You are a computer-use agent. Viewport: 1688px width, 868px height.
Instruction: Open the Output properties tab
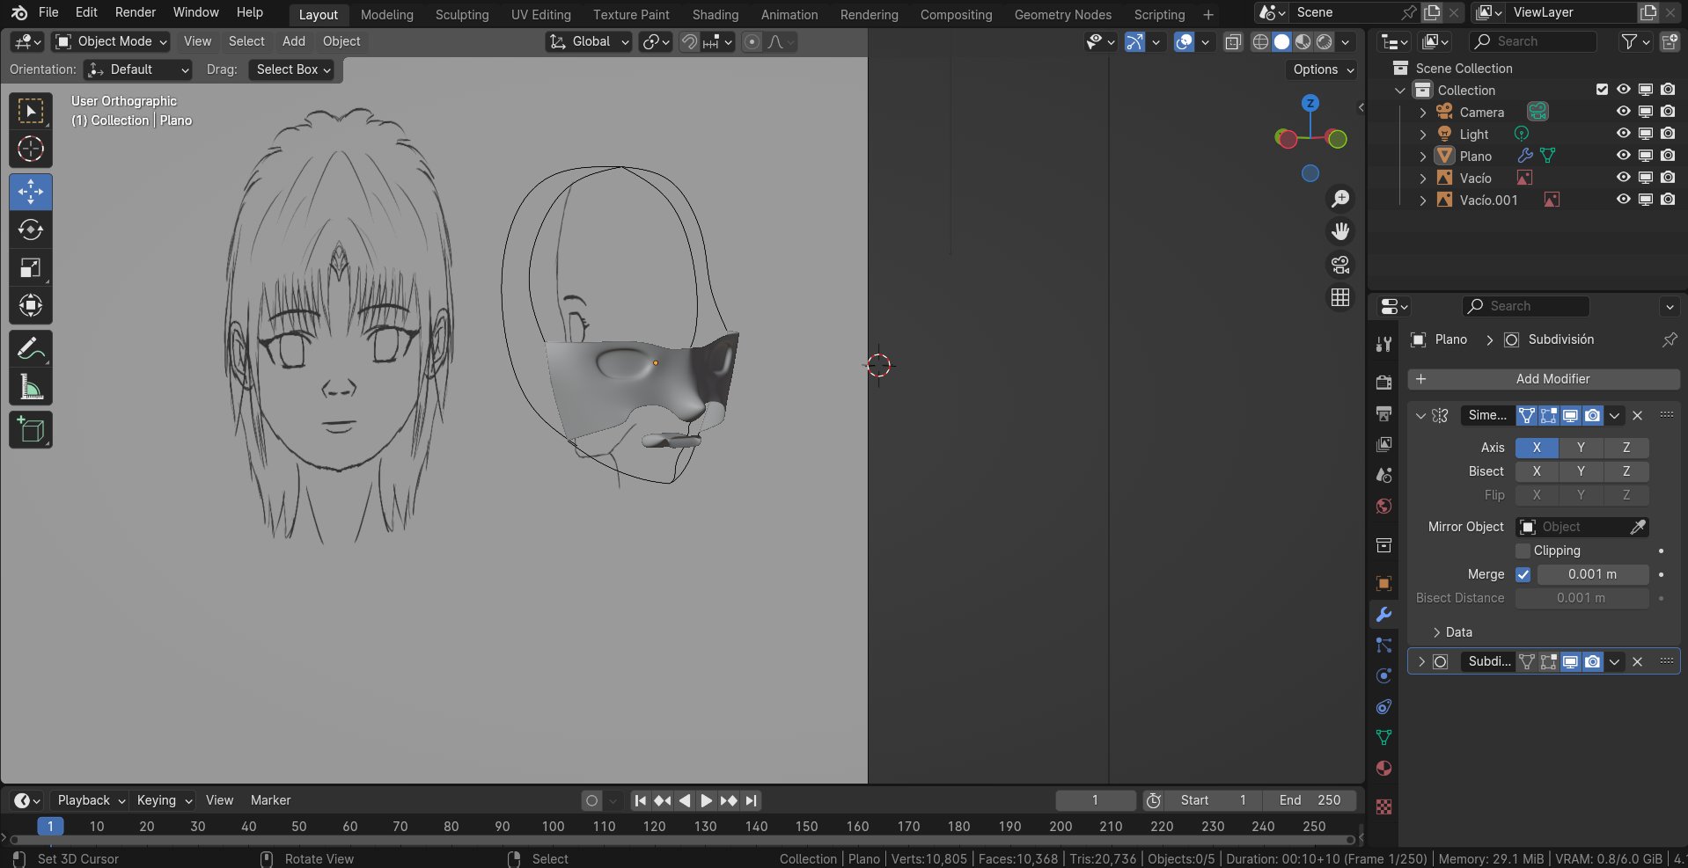(1383, 413)
